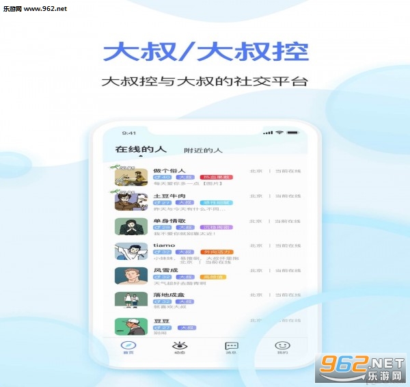Tap the purple personality tag of 单身情歌
Screen dimensions: 410x387
(217, 228)
